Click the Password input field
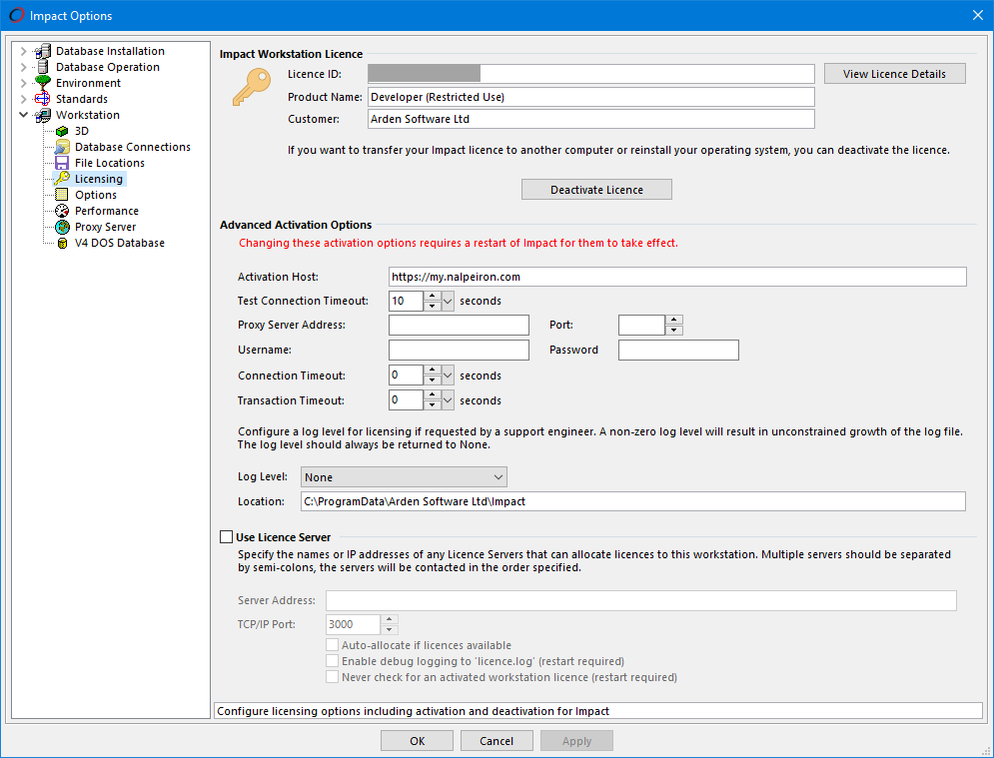Screen dimensions: 994x758 tap(678, 350)
